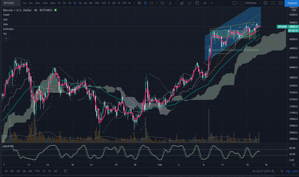
Task: Select the active 4h interval
Action: (75, 3)
